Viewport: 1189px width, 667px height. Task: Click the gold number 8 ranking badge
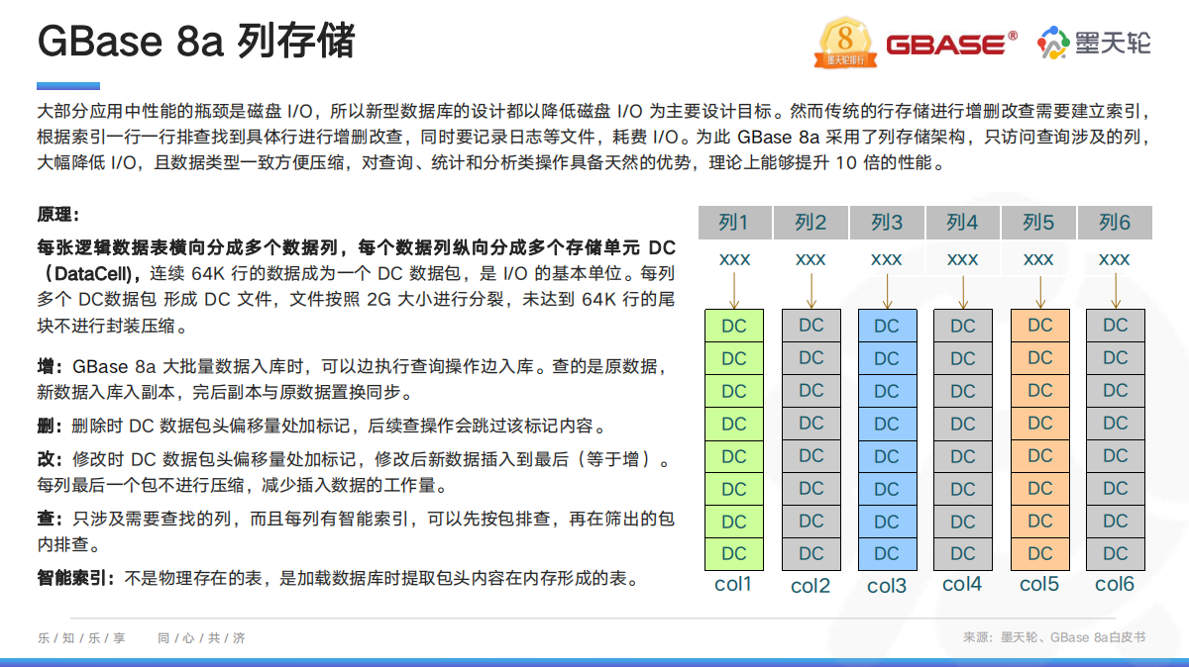coord(845,45)
